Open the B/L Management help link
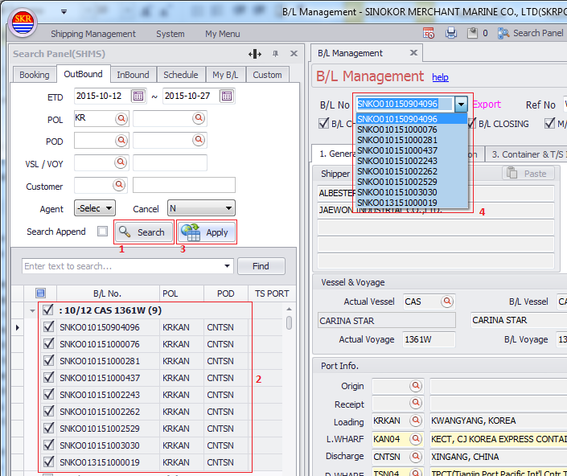 440,77
